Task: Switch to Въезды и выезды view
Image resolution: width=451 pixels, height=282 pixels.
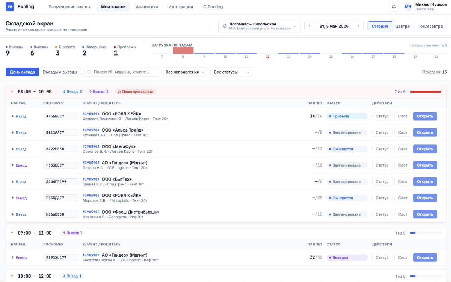Action: coord(60,72)
